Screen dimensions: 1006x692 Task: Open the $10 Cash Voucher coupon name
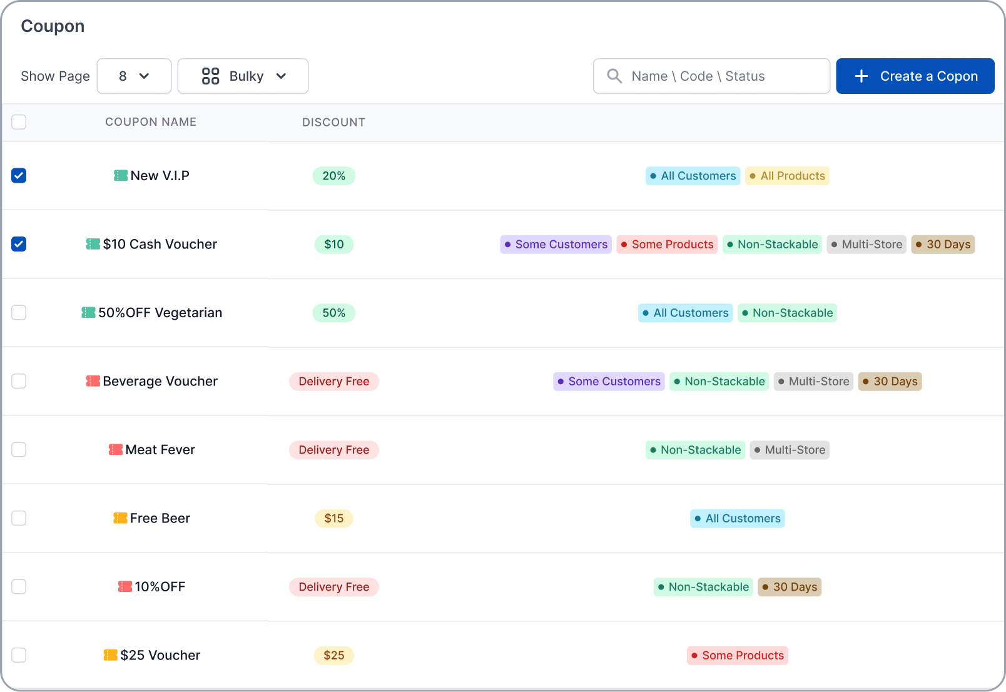tap(160, 244)
